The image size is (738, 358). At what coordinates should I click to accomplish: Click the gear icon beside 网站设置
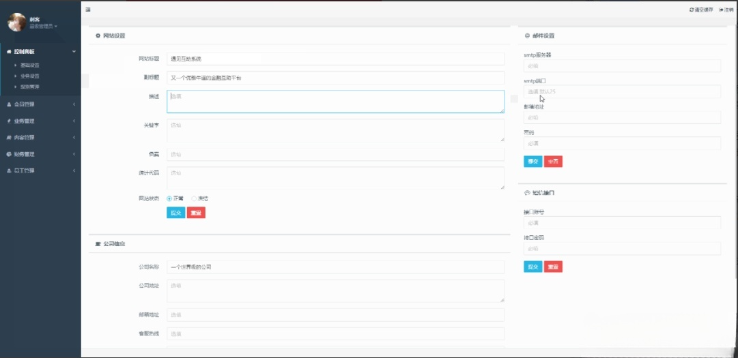tap(98, 35)
